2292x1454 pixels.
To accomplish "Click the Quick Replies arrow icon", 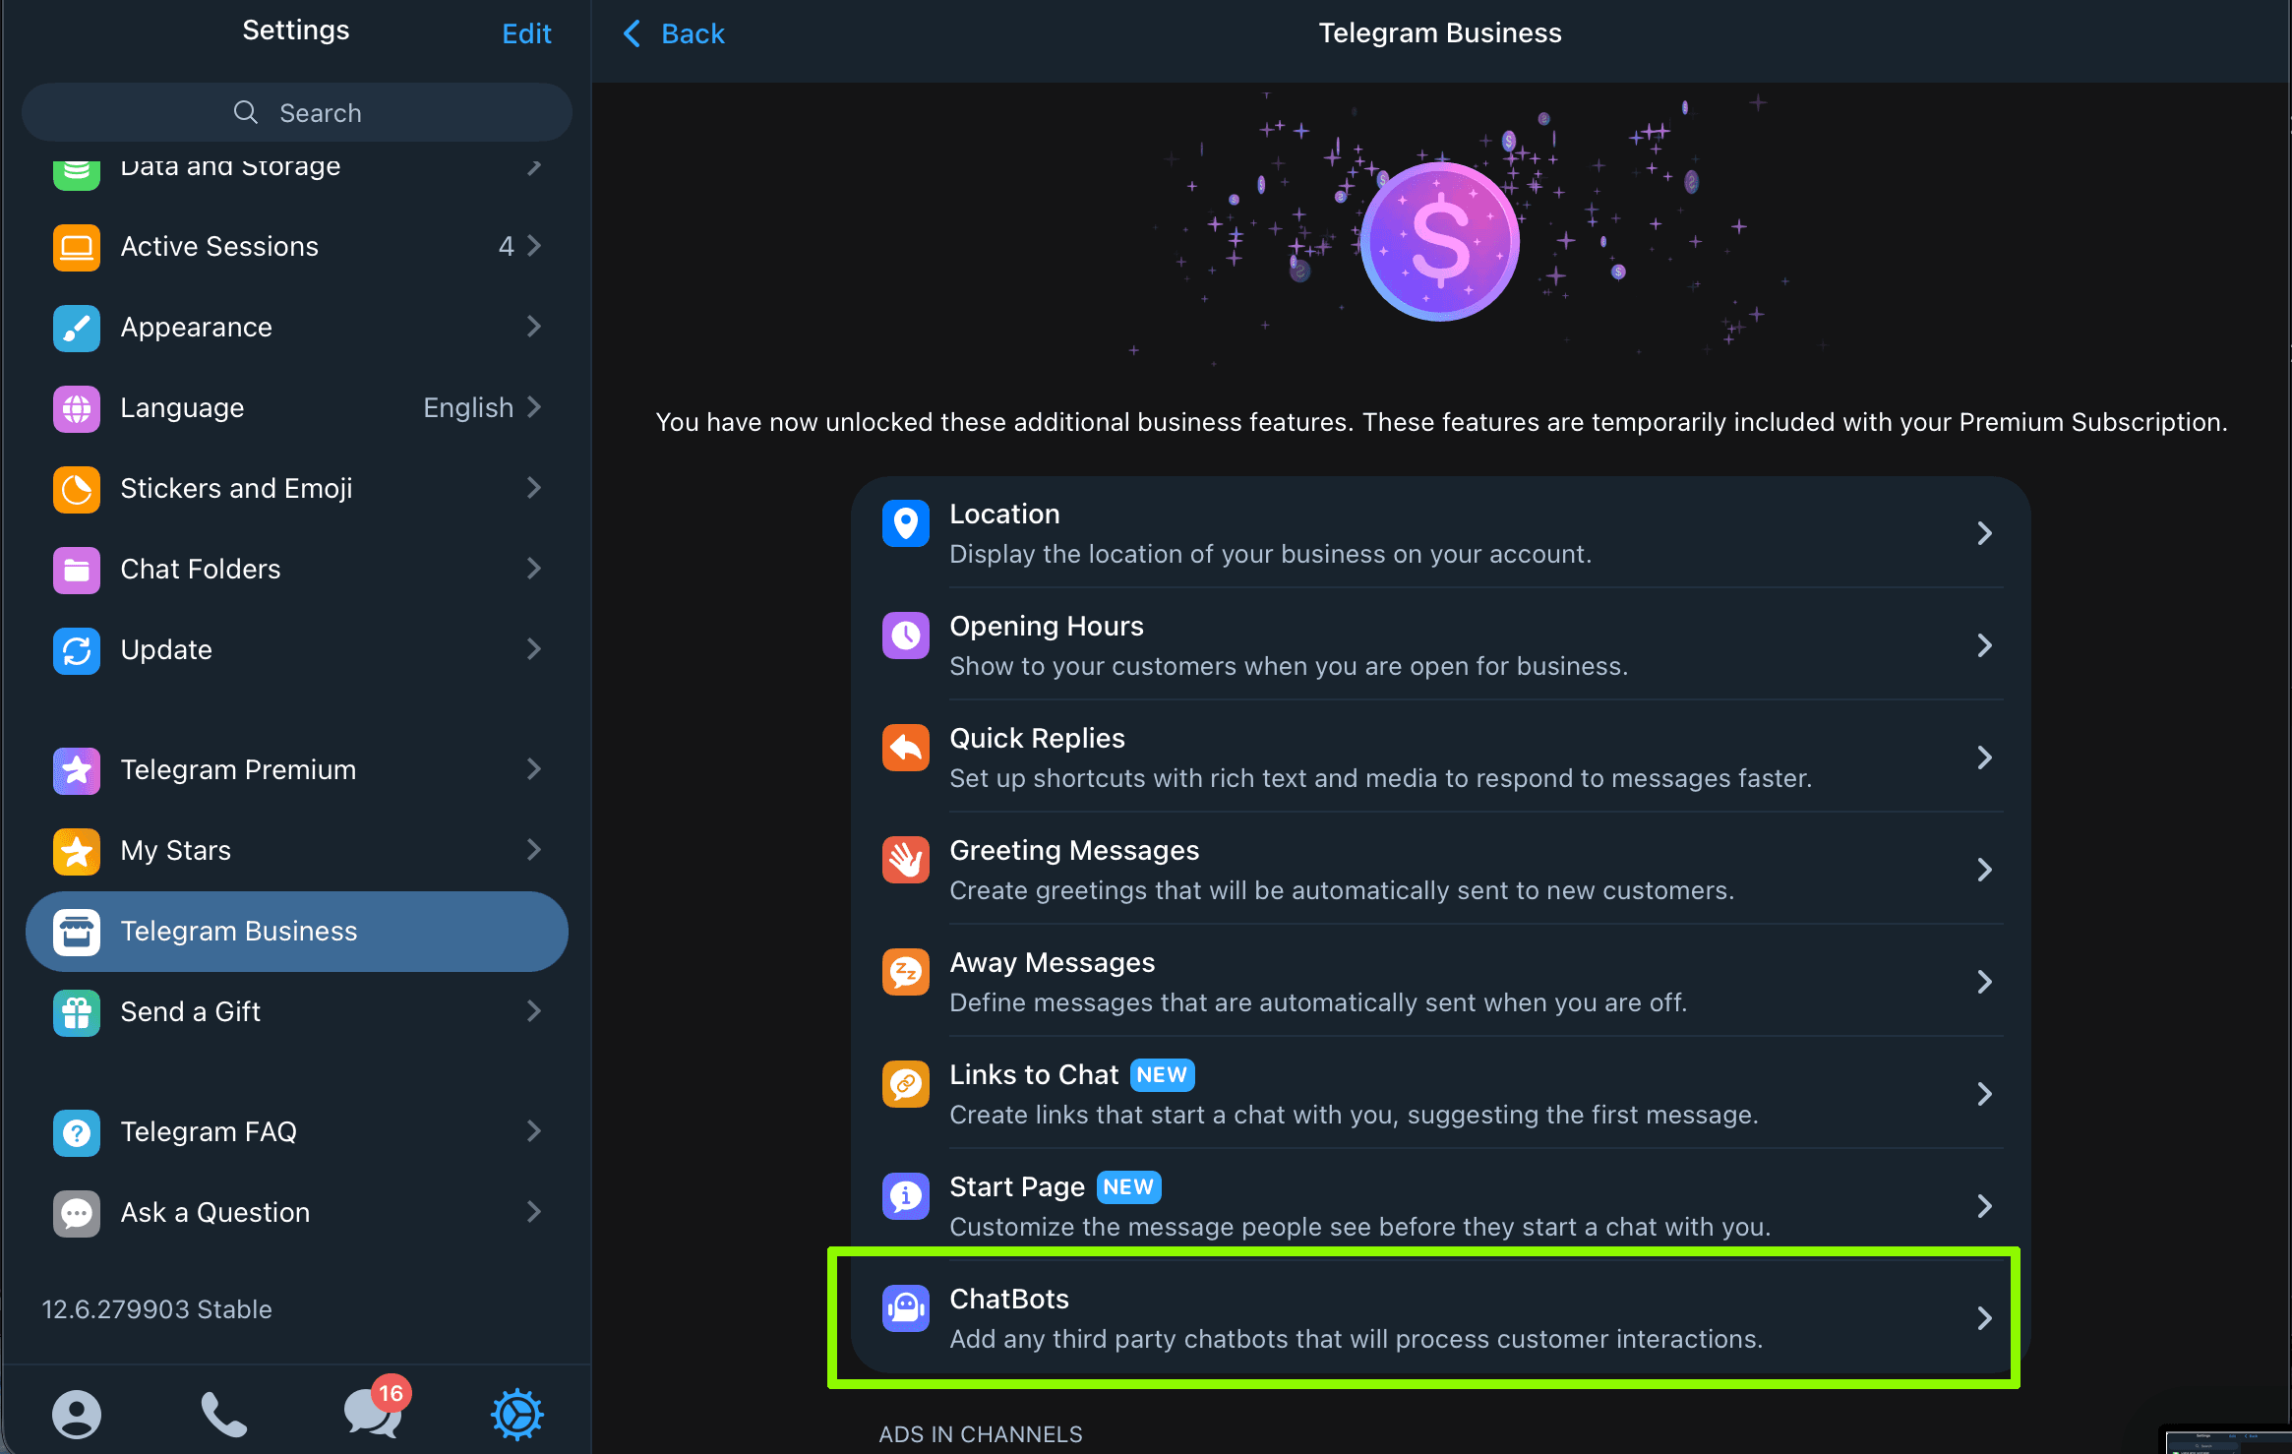I will tap(906, 747).
